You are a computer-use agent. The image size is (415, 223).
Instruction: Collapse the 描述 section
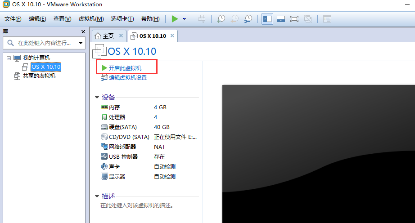97,196
